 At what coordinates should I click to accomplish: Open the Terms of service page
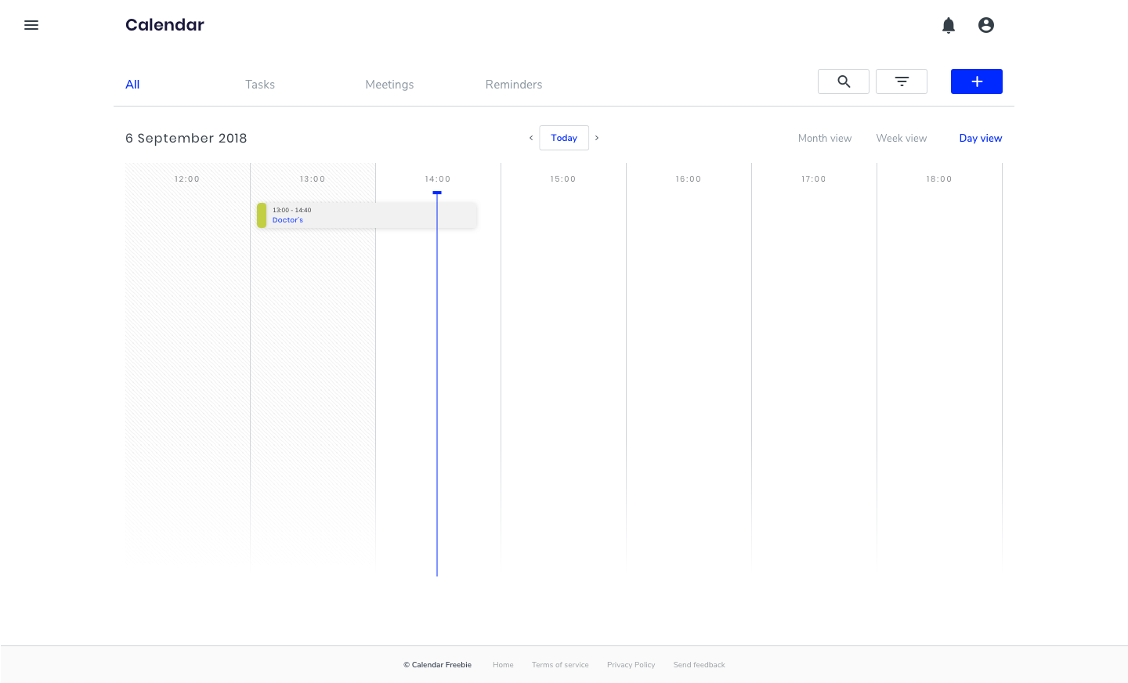(x=560, y=664)
